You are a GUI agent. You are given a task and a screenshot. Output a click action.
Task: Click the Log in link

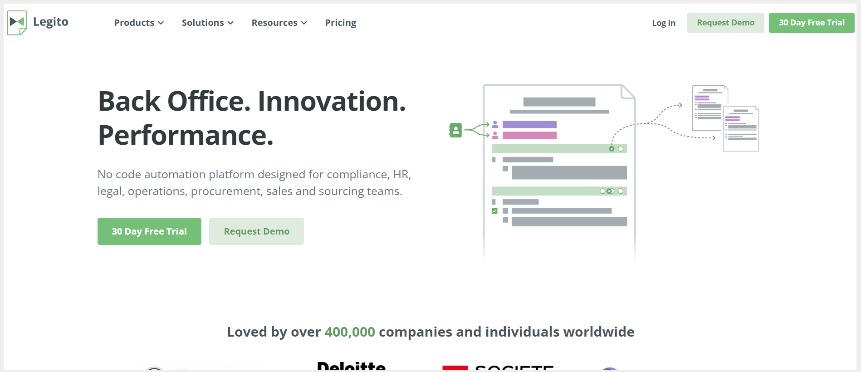tap(663, 23)
